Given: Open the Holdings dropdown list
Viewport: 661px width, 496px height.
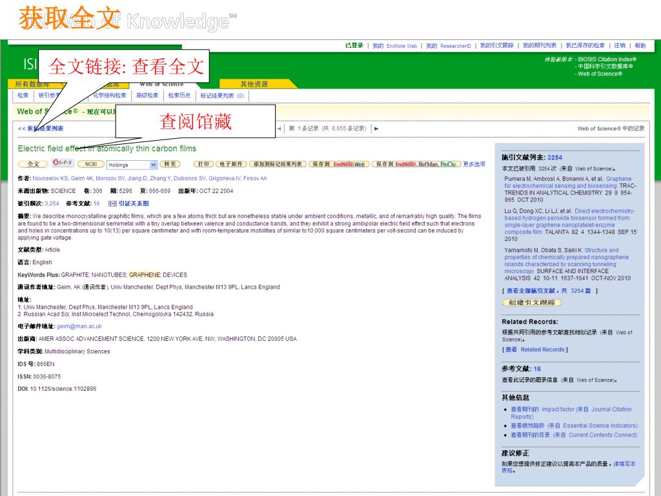Looking at the screenshot, I should pos(132,165).
